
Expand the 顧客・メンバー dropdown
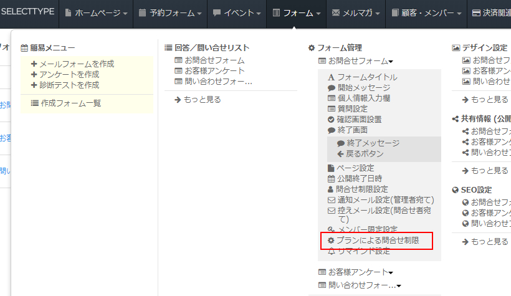[x=428, y=13]
